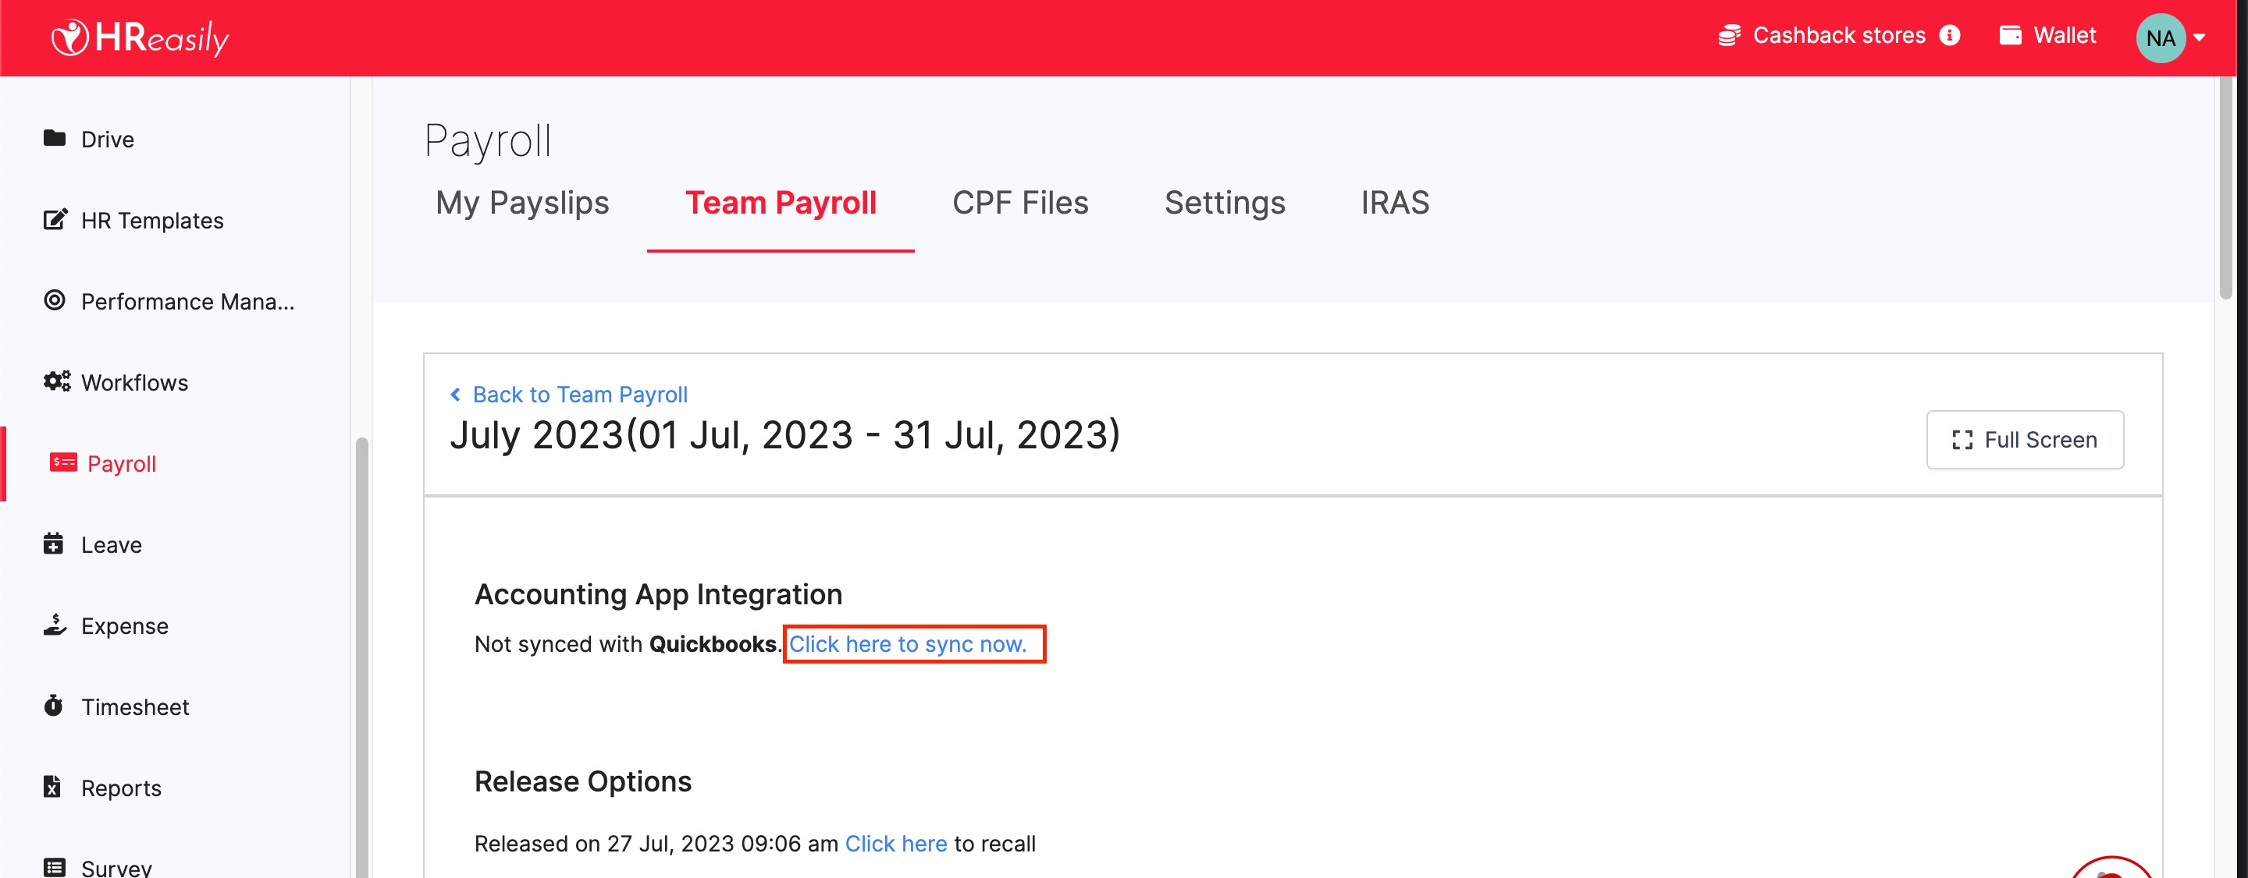Click the Workflows gears icon
The height and width of the screenshot is (878, 2248).
(57, 381)
